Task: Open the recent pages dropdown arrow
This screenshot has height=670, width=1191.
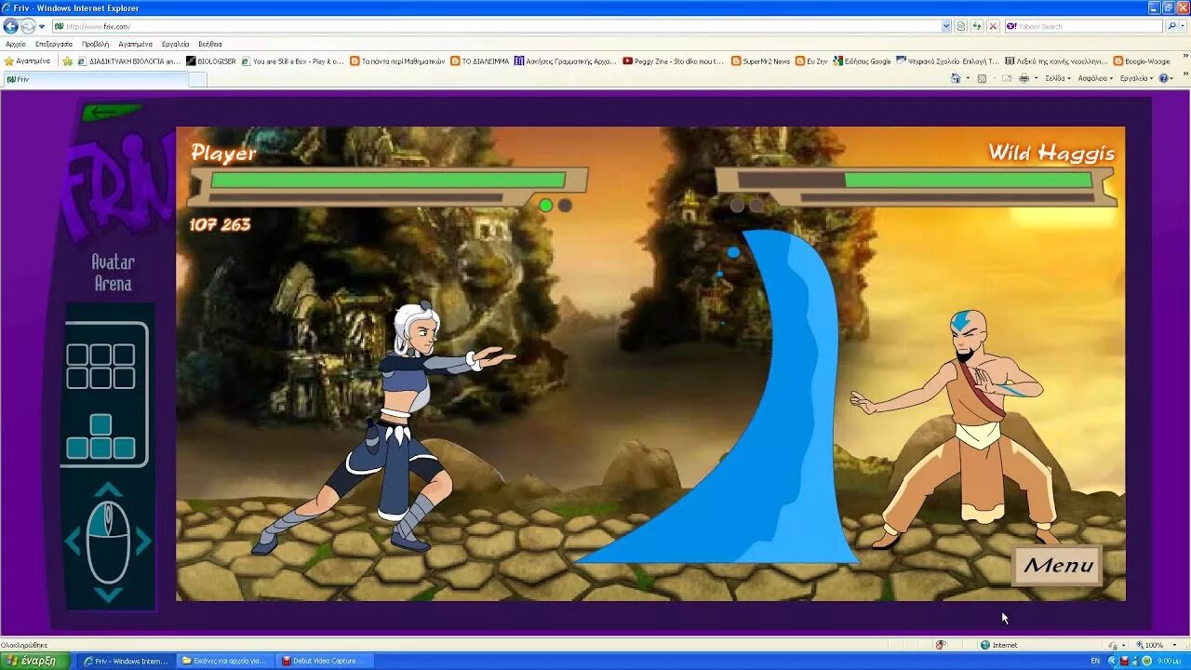Action: pyautogui.click(x=42, y=27)
